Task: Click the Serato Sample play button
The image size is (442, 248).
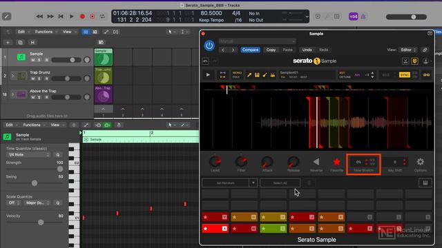Action: click(x=208, y=75)
